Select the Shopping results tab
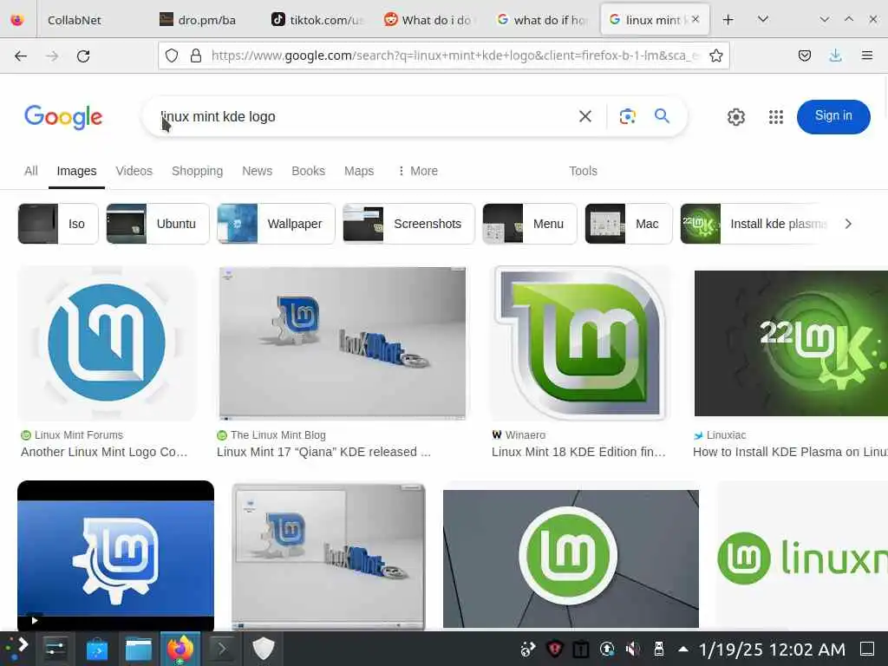The height and width of the screenshot is (666, 888). point(197,171)
